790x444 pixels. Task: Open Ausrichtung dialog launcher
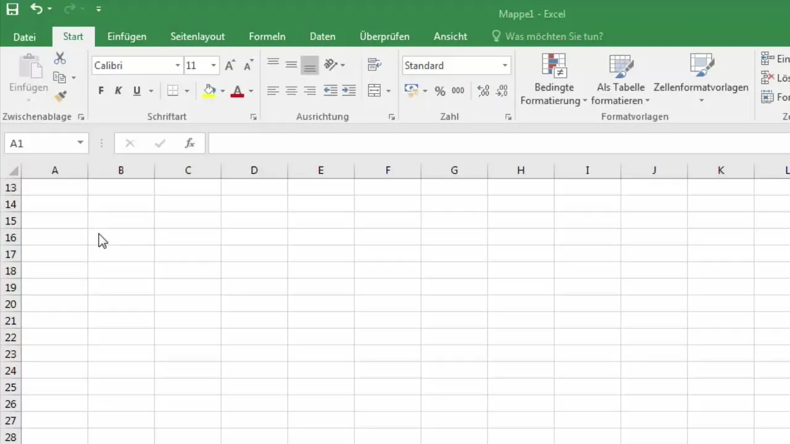point(391,117)
